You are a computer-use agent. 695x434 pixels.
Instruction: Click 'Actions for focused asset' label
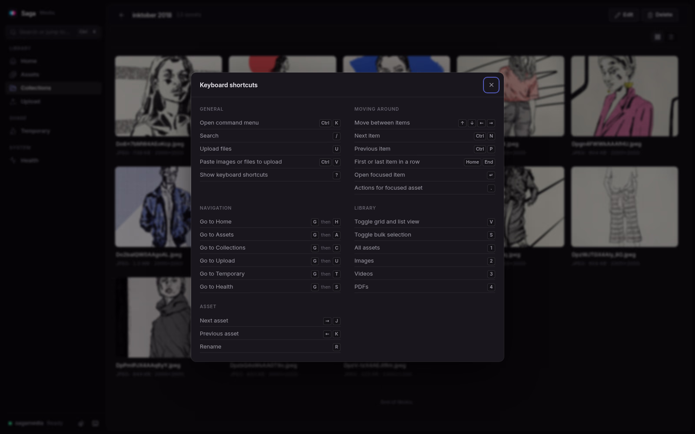point(388,188)
